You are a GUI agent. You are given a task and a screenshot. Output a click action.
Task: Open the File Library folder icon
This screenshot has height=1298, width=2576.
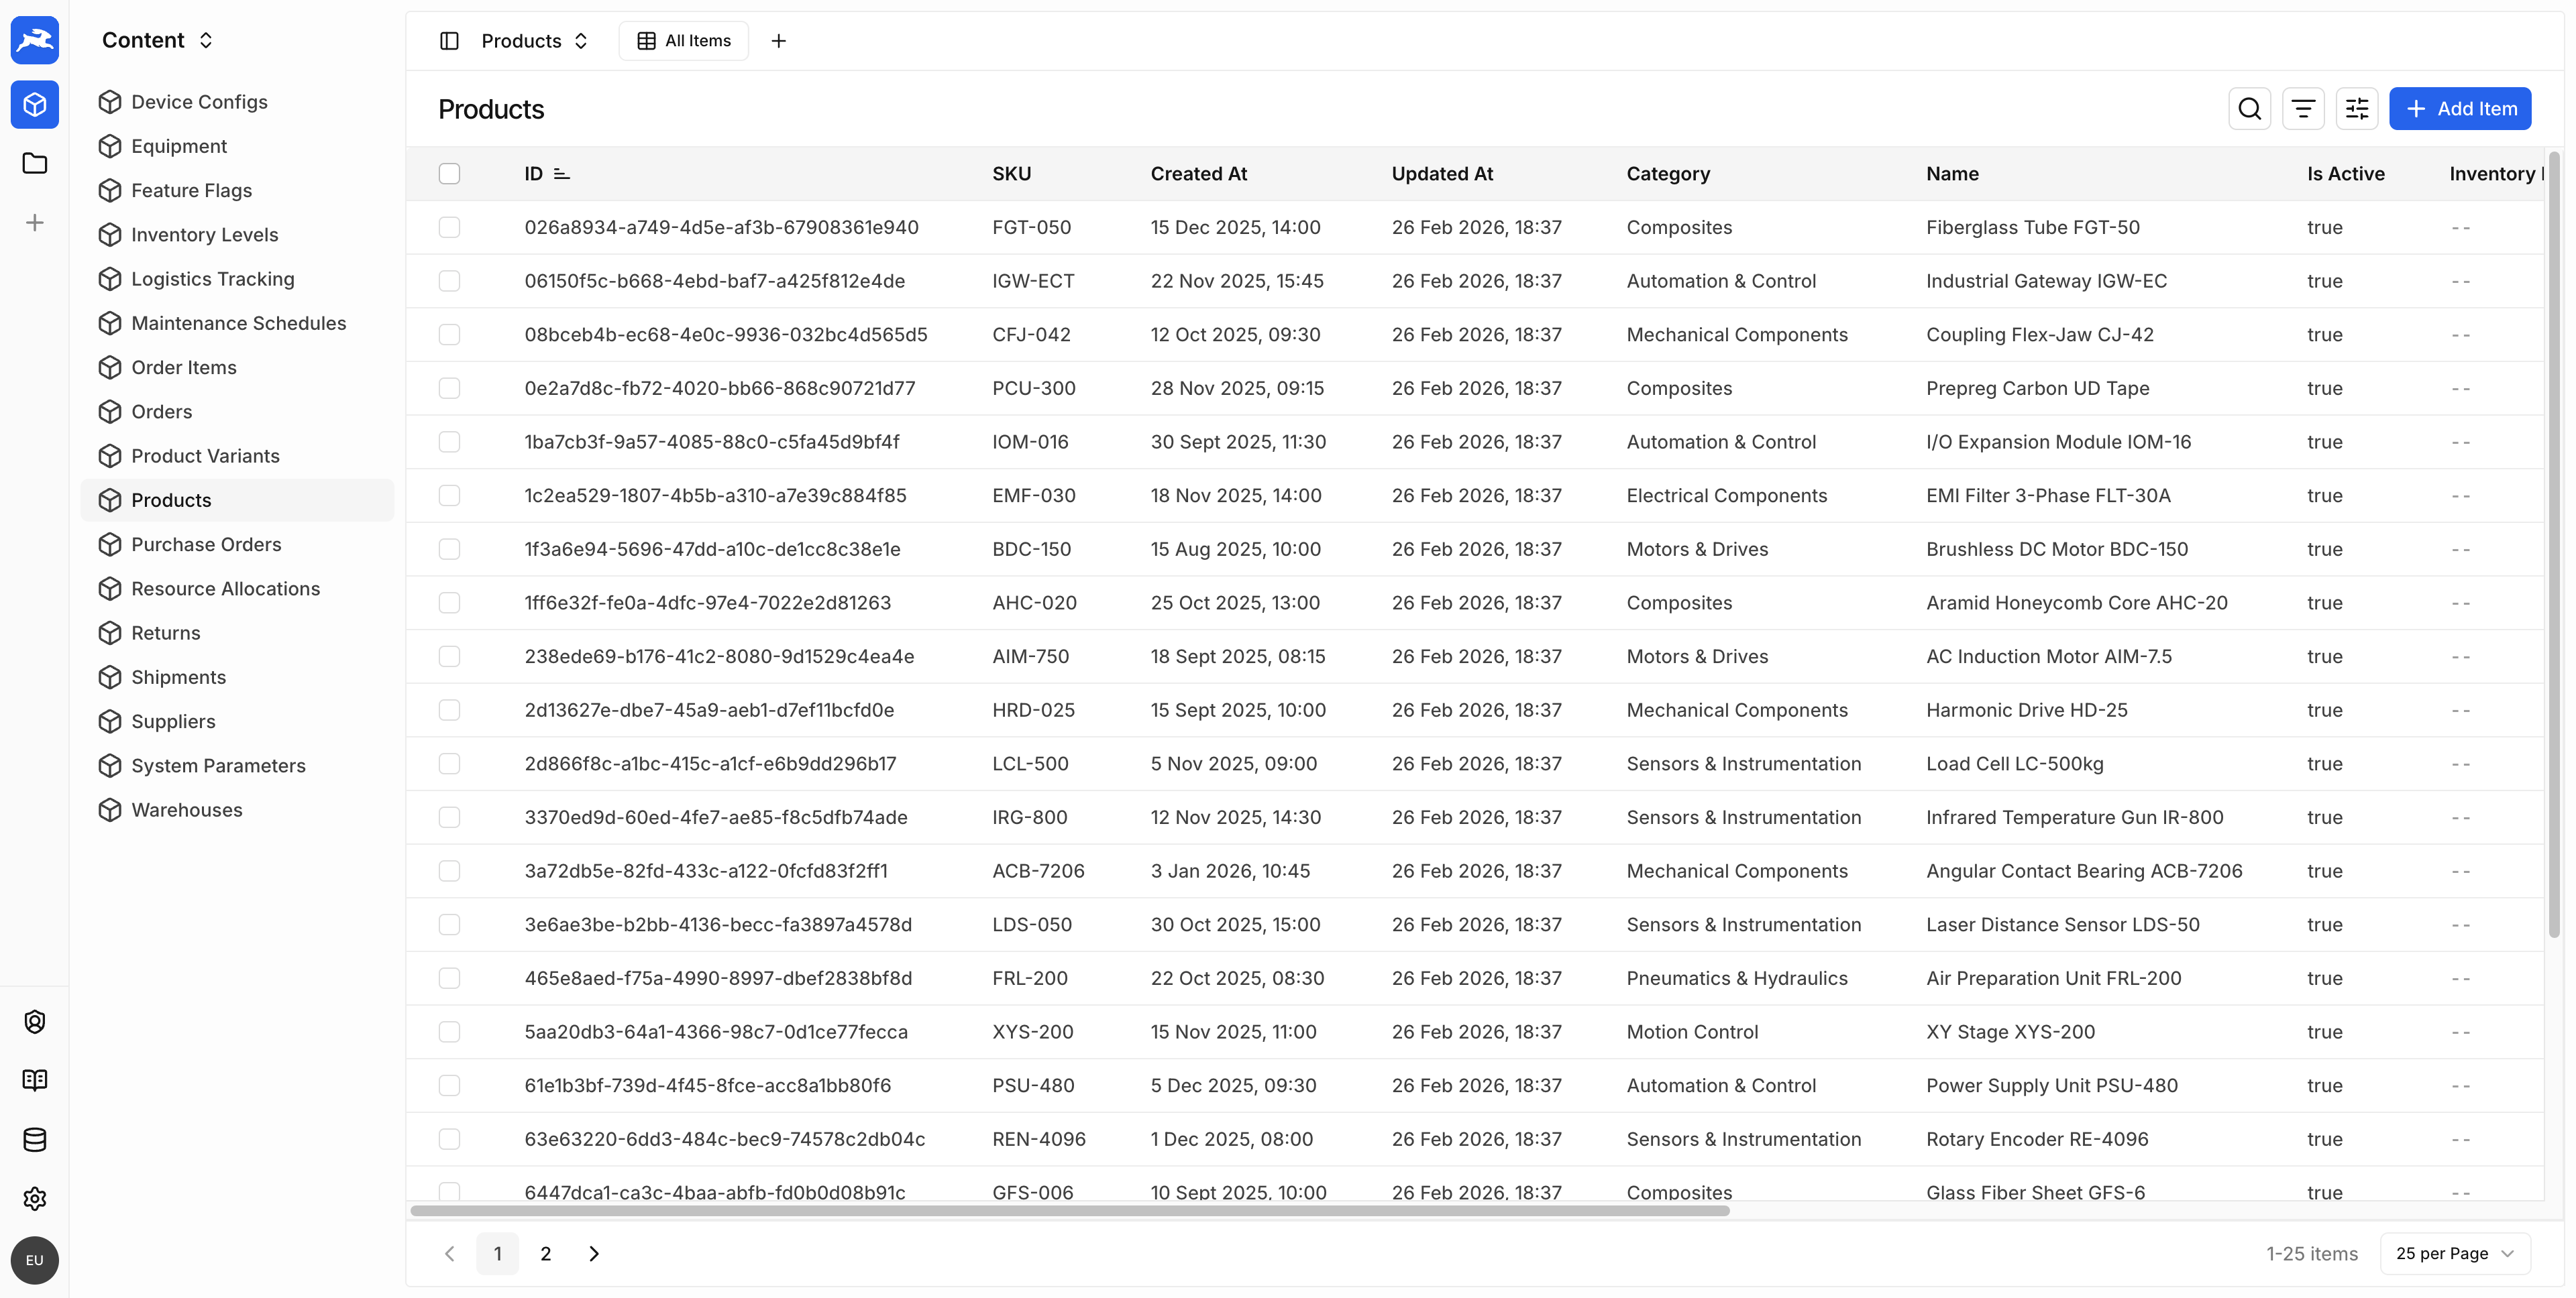pos(35,163)
